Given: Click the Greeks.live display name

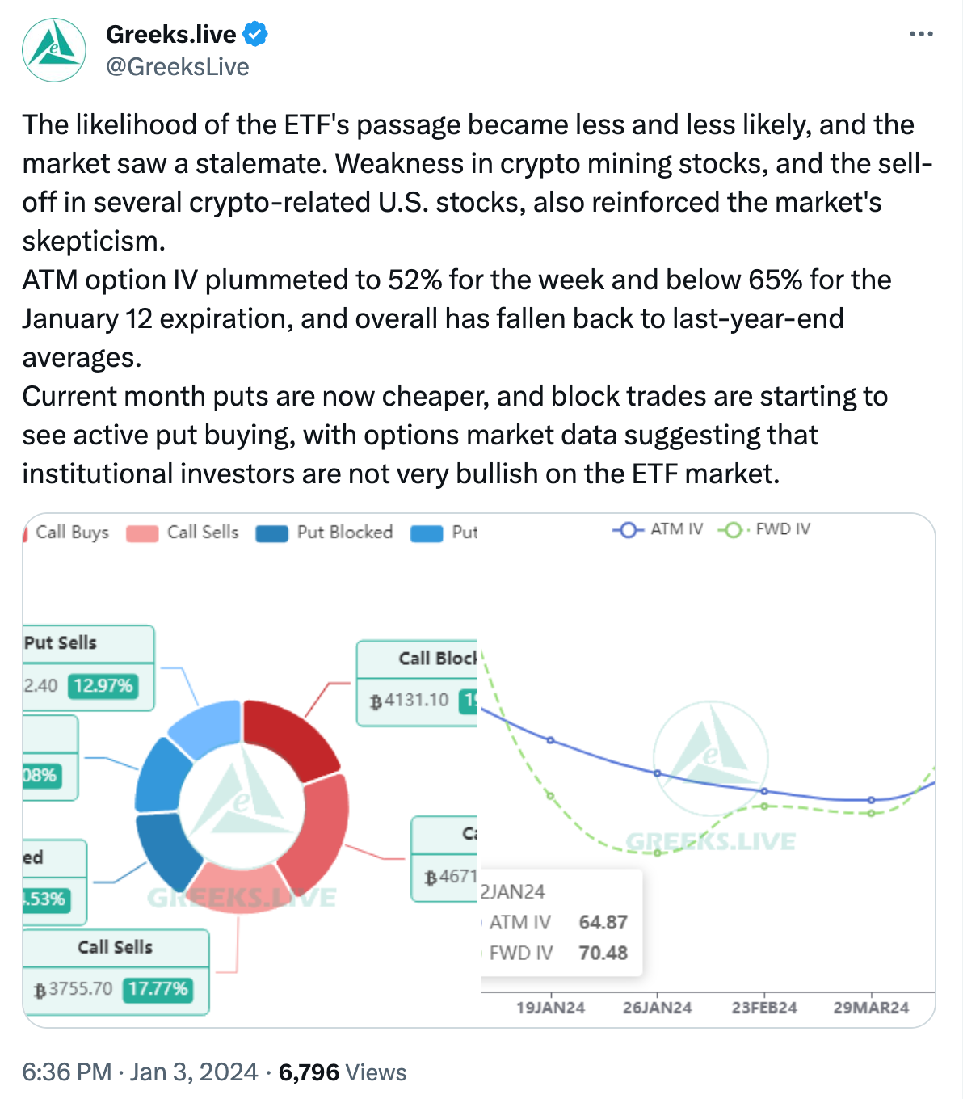Looking at the screenshot, I should tap(171, 35).
